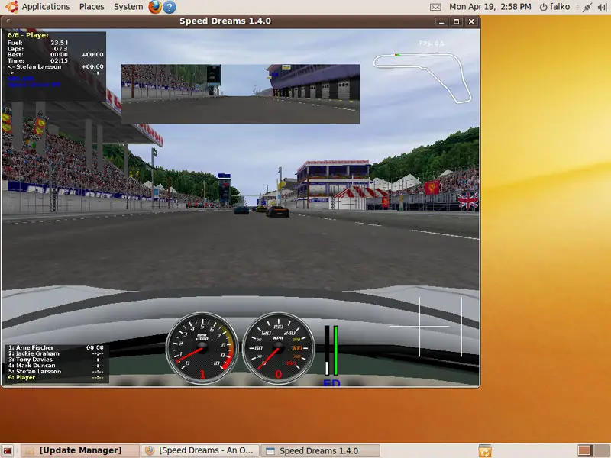Open the falko user session menu

tap(555, 7)
